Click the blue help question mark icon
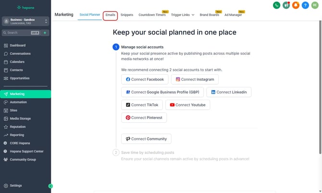 (x=306, y=5)
